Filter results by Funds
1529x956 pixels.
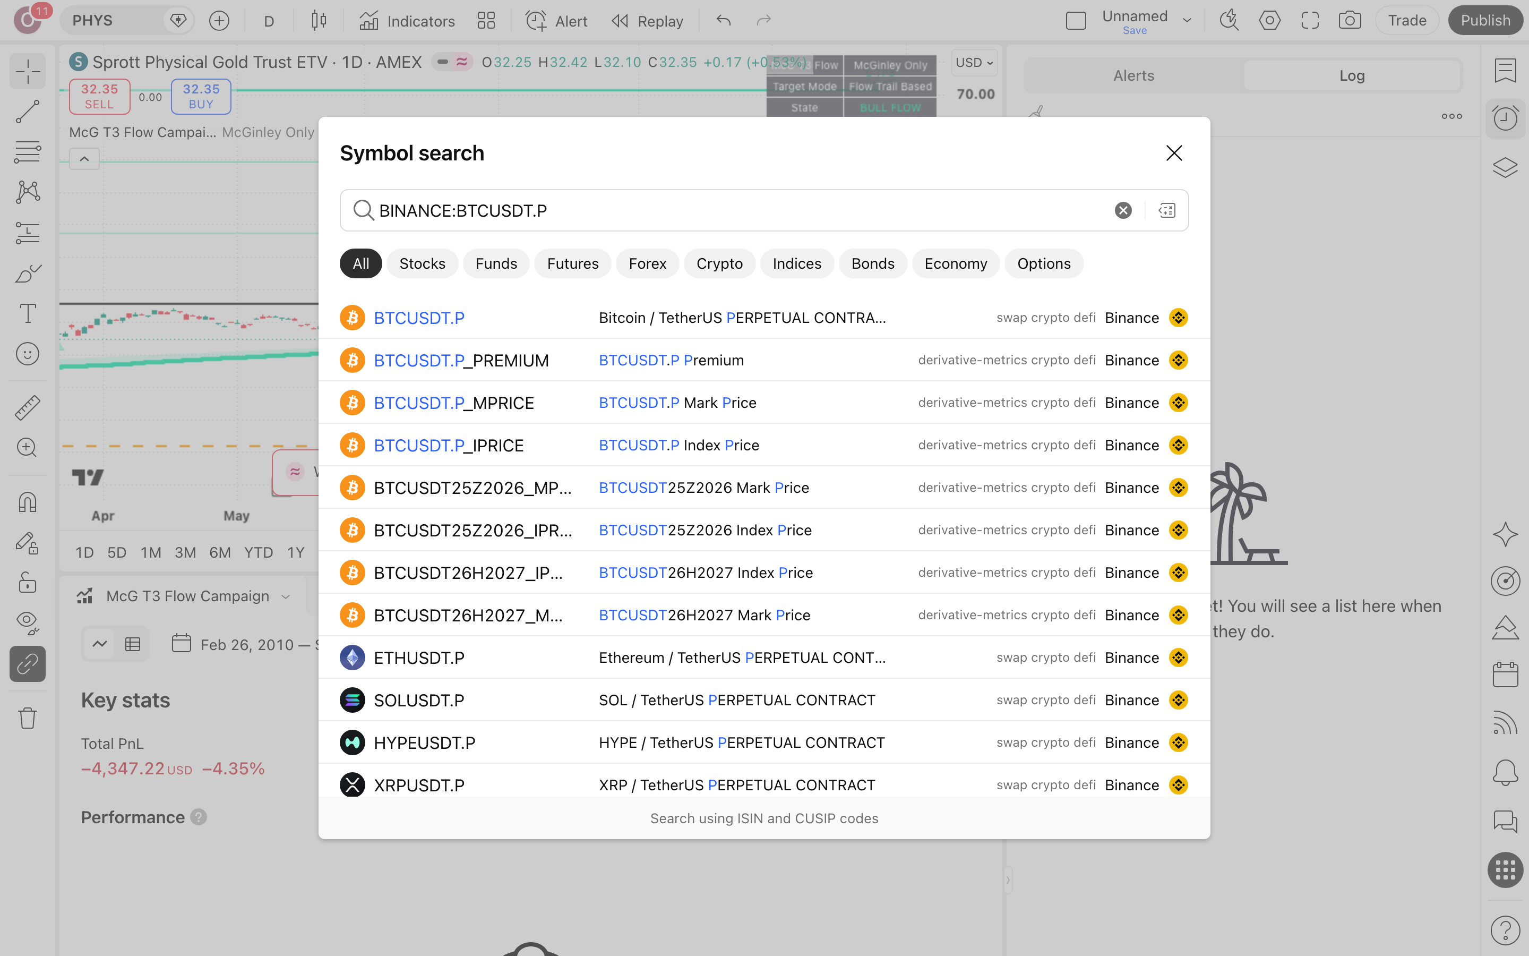click(x=496, y=263)
